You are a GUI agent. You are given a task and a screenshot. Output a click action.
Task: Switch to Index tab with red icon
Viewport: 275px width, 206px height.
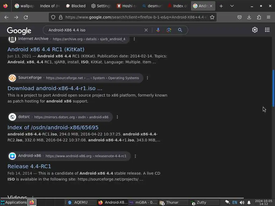(x=177, y=6)
